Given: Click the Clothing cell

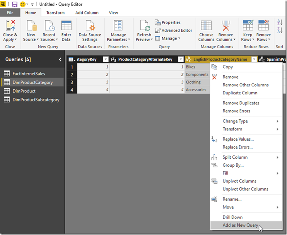Looking at the screenshot, I should [x=197, y=82].
